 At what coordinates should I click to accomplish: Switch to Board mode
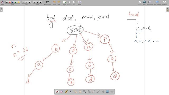(140, 3)
